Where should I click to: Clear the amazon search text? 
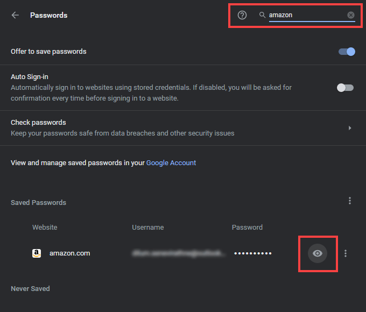click(x=351, y=15)
